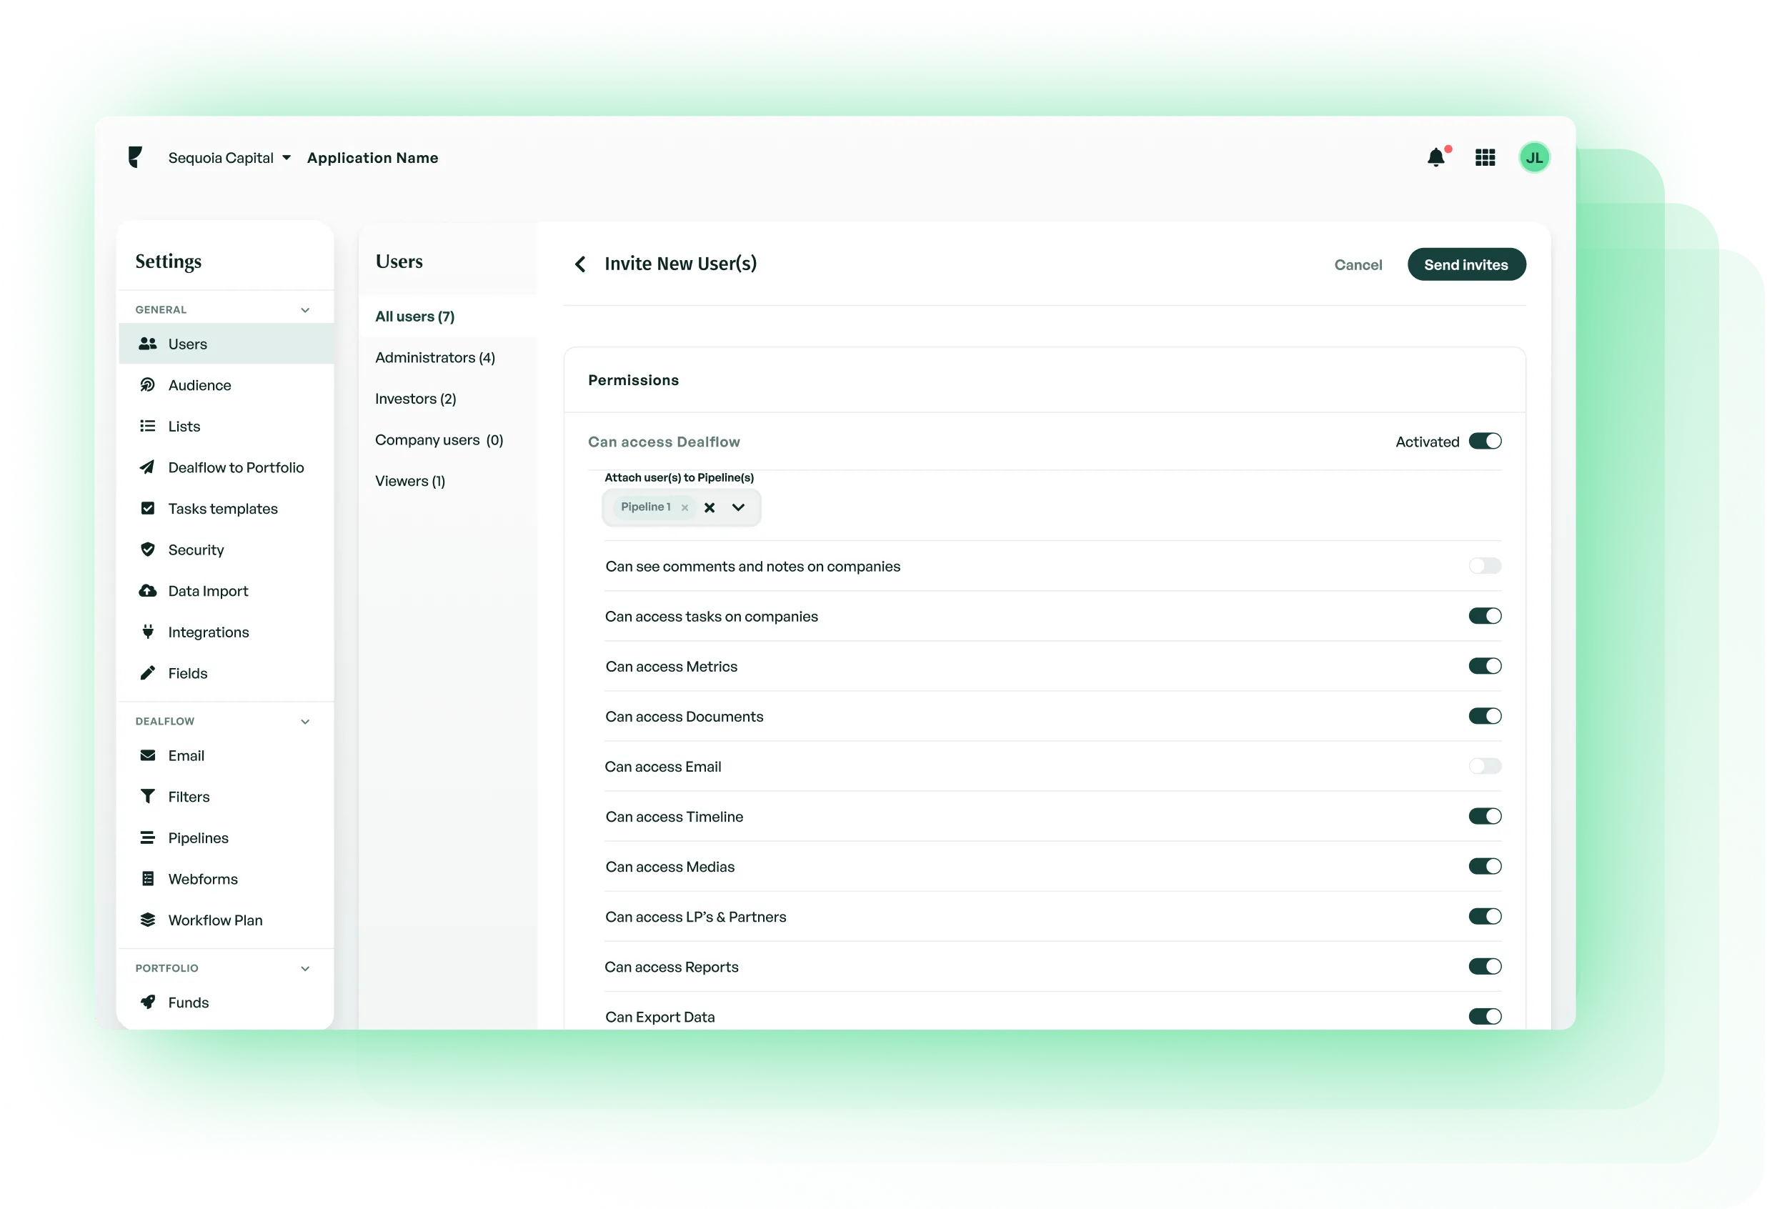Deactivate the Can access Dealflow toggle

click(1486, 441)
